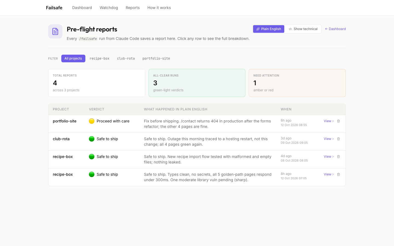Click the All-clear runs card
Screen dimensions: 394x246
coord(197,83)
